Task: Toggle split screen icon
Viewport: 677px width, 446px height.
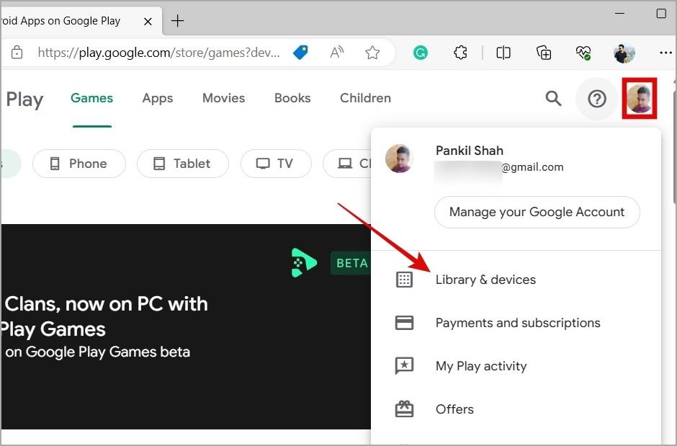Action: pyautogui.click(x=503, y=53)
